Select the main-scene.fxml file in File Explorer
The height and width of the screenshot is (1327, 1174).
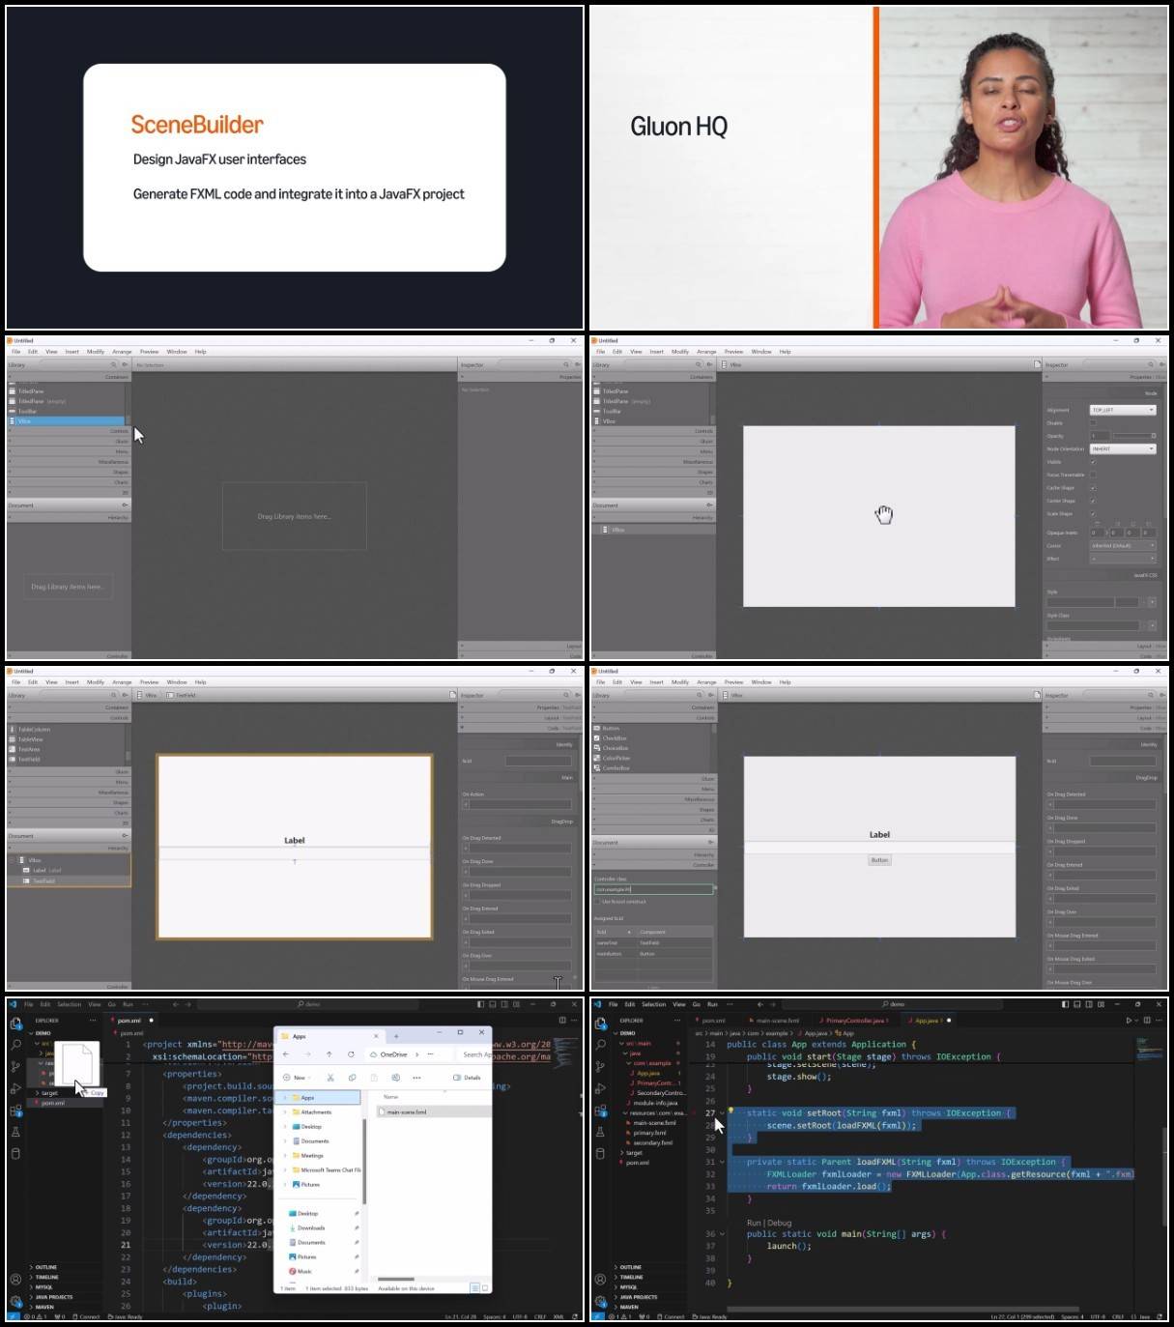(434, 1111)
